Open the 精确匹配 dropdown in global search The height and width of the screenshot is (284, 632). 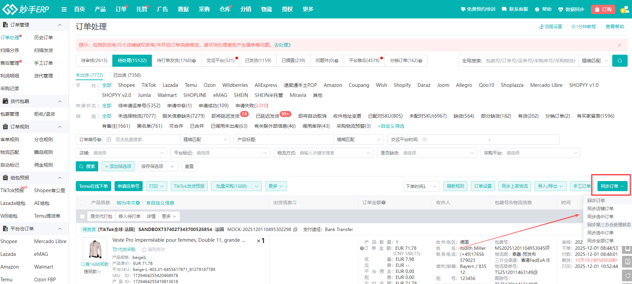point(595,61)
